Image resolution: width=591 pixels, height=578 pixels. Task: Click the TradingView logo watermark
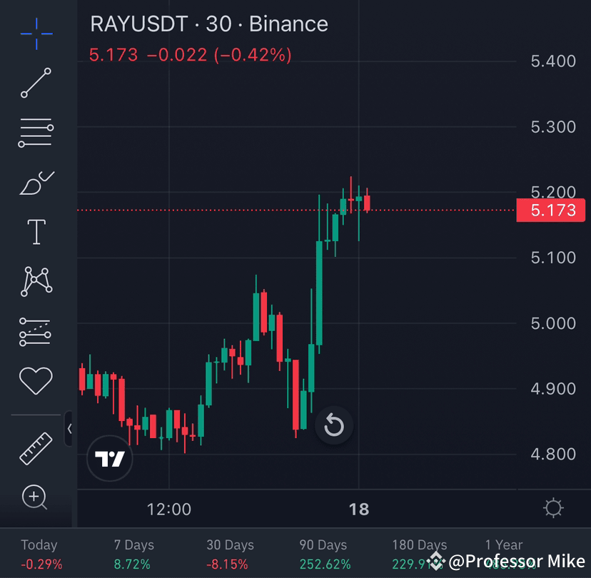point(109,459)
